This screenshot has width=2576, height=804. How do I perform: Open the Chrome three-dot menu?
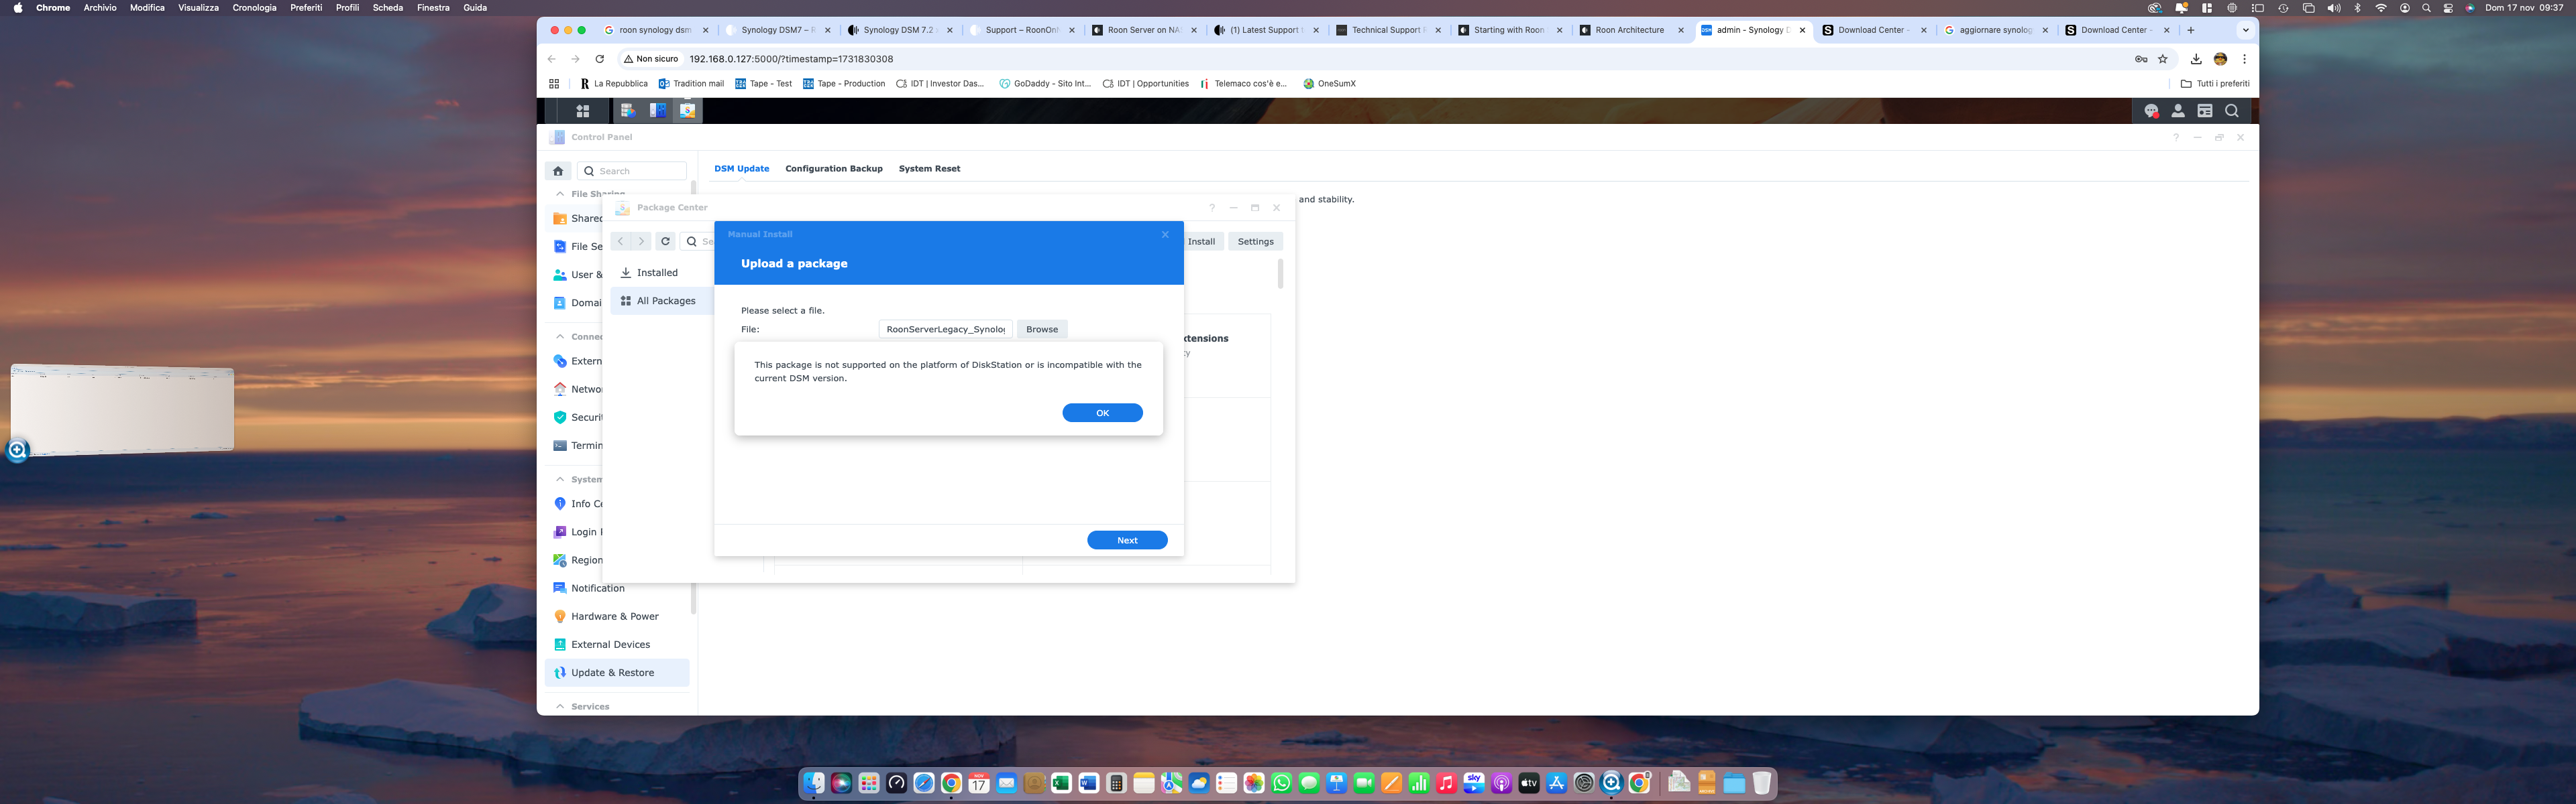2244,59
